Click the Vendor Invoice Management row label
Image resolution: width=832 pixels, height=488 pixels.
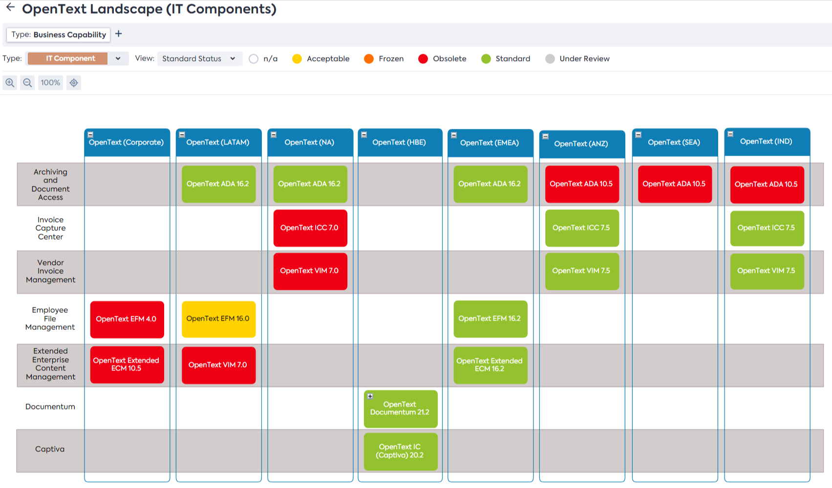(50, 271)
